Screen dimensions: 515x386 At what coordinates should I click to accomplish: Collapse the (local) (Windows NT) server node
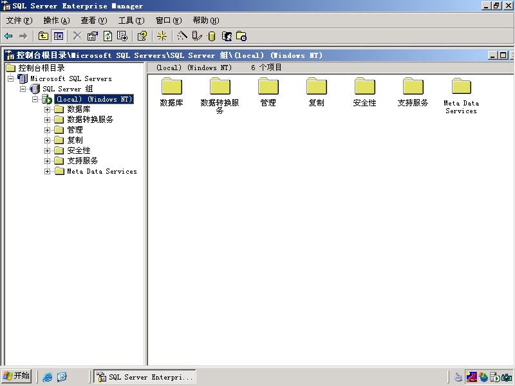[35, 99]
